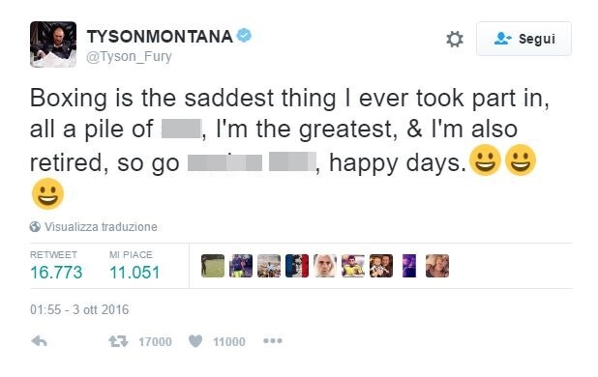Click the globe translation icon
Viewport: 598px width, 377px height.
pyautogui.click(x=35, y=226)
